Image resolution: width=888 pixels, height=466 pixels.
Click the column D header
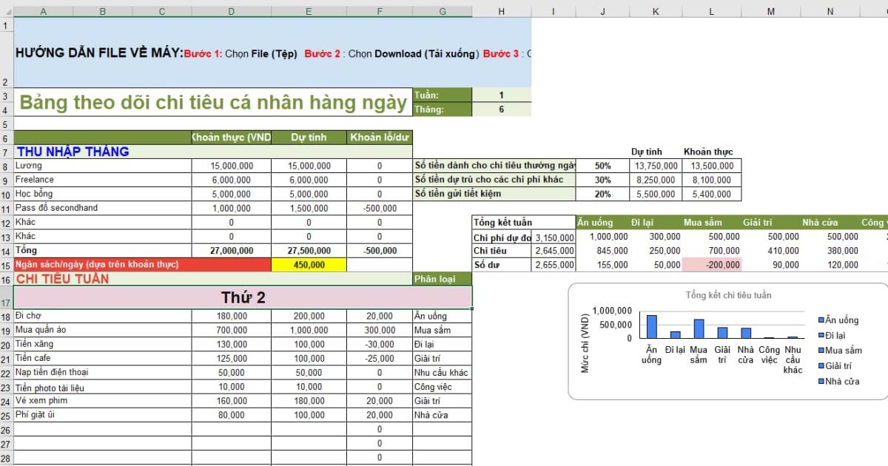[x=231, y=11]
